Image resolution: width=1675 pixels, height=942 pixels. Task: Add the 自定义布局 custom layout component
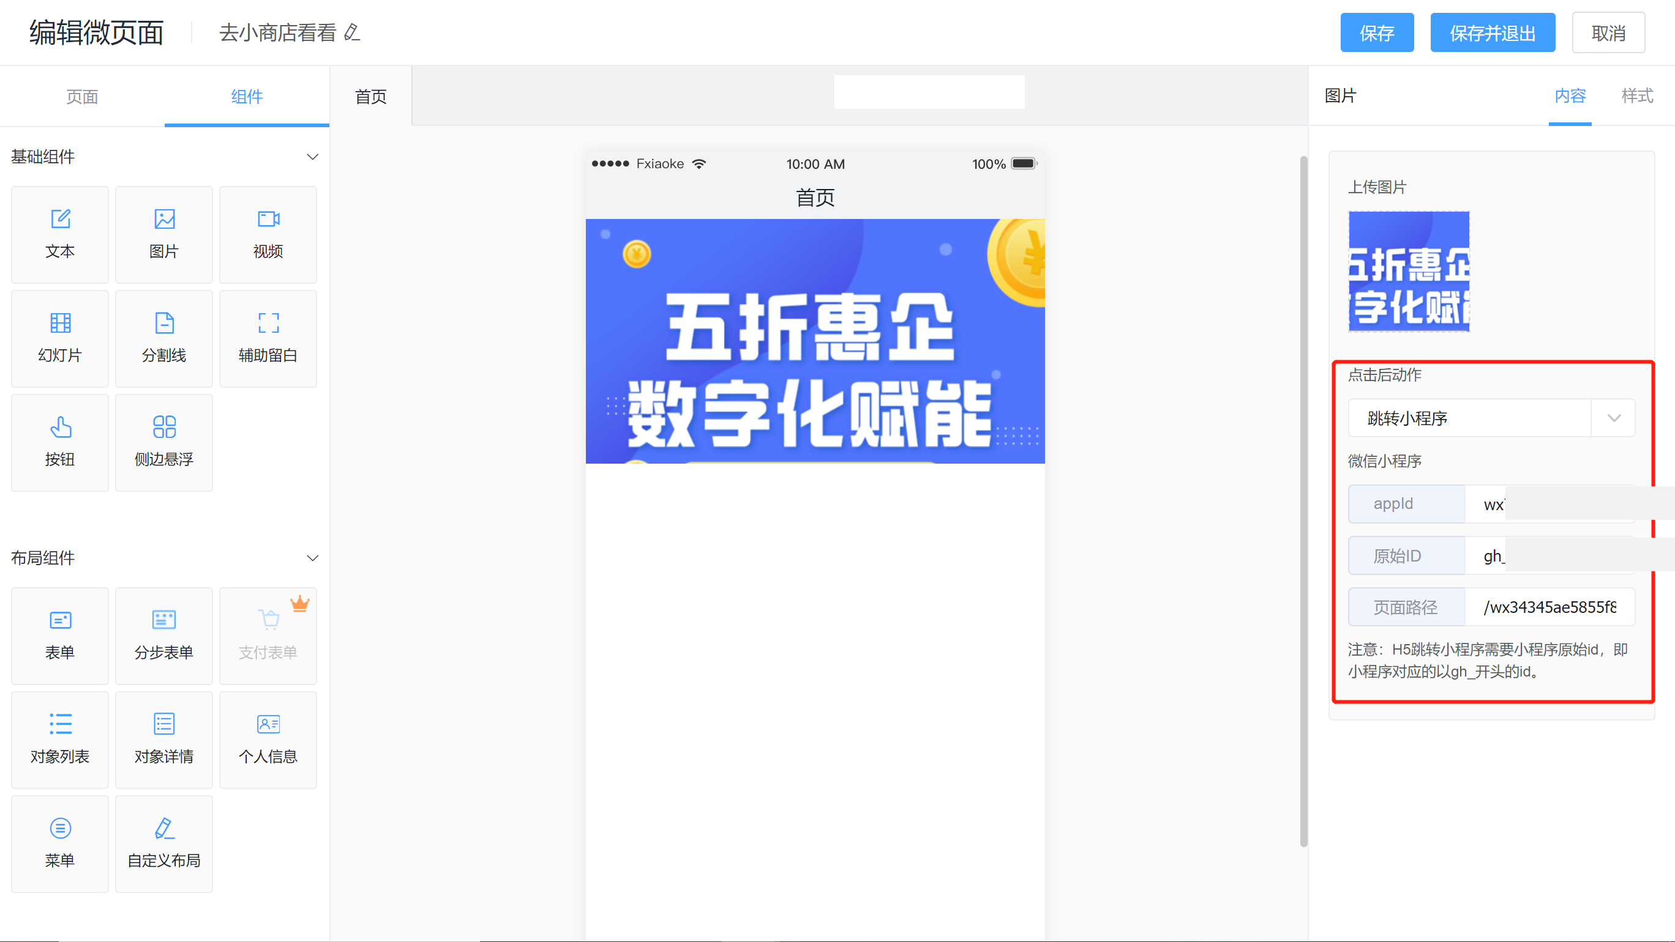tap(164, 844)
